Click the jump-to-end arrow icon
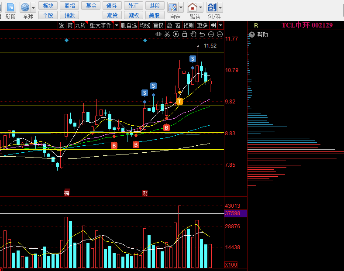Image resolution: width=344 pixels, height=271 pixels. pos(213,25)
